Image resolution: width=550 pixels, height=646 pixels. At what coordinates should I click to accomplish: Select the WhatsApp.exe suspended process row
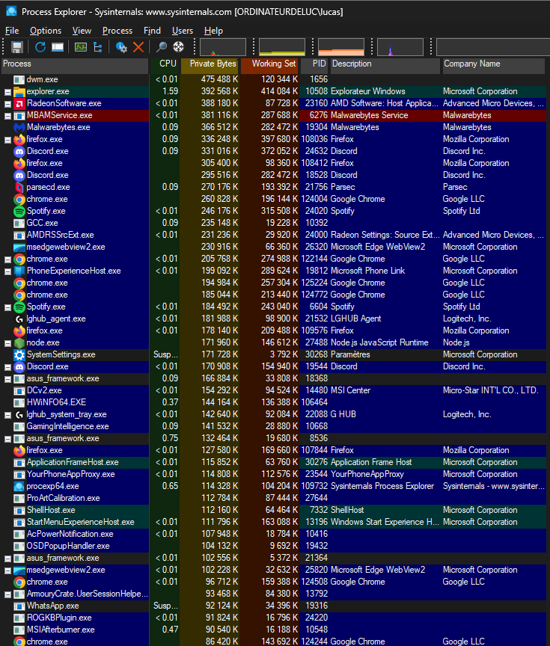(x=274, y=606)
